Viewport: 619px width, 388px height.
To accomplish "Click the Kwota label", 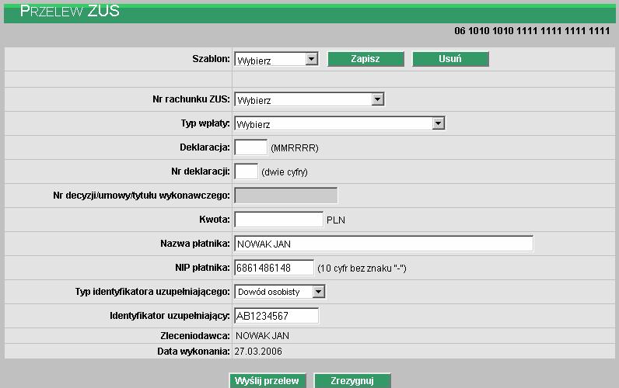I will (215, 220).
